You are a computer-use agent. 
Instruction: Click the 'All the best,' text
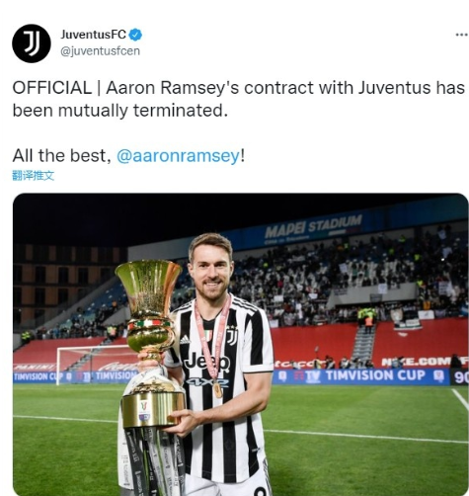pos(61,156)
